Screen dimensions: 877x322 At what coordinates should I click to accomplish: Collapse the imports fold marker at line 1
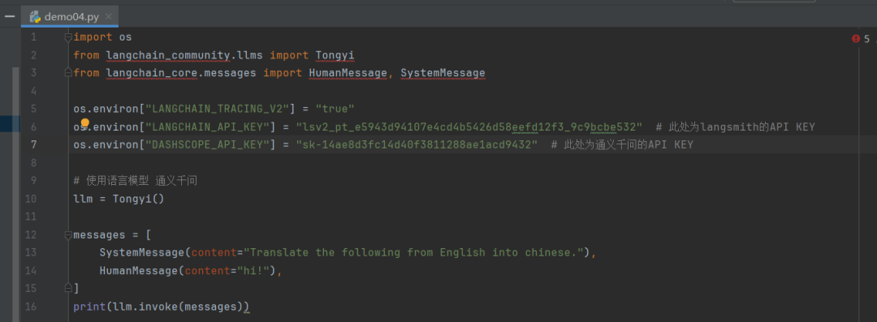[x=68, y=37]
